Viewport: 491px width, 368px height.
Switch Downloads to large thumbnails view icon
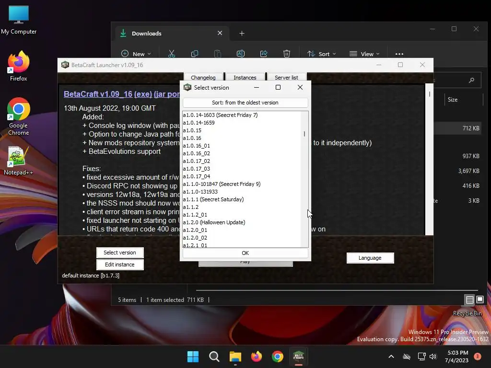480,300
